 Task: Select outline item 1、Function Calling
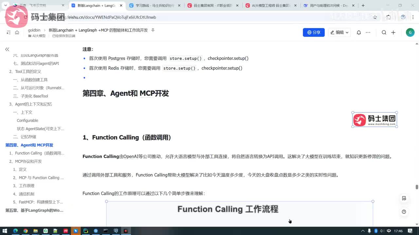[37, 153]
